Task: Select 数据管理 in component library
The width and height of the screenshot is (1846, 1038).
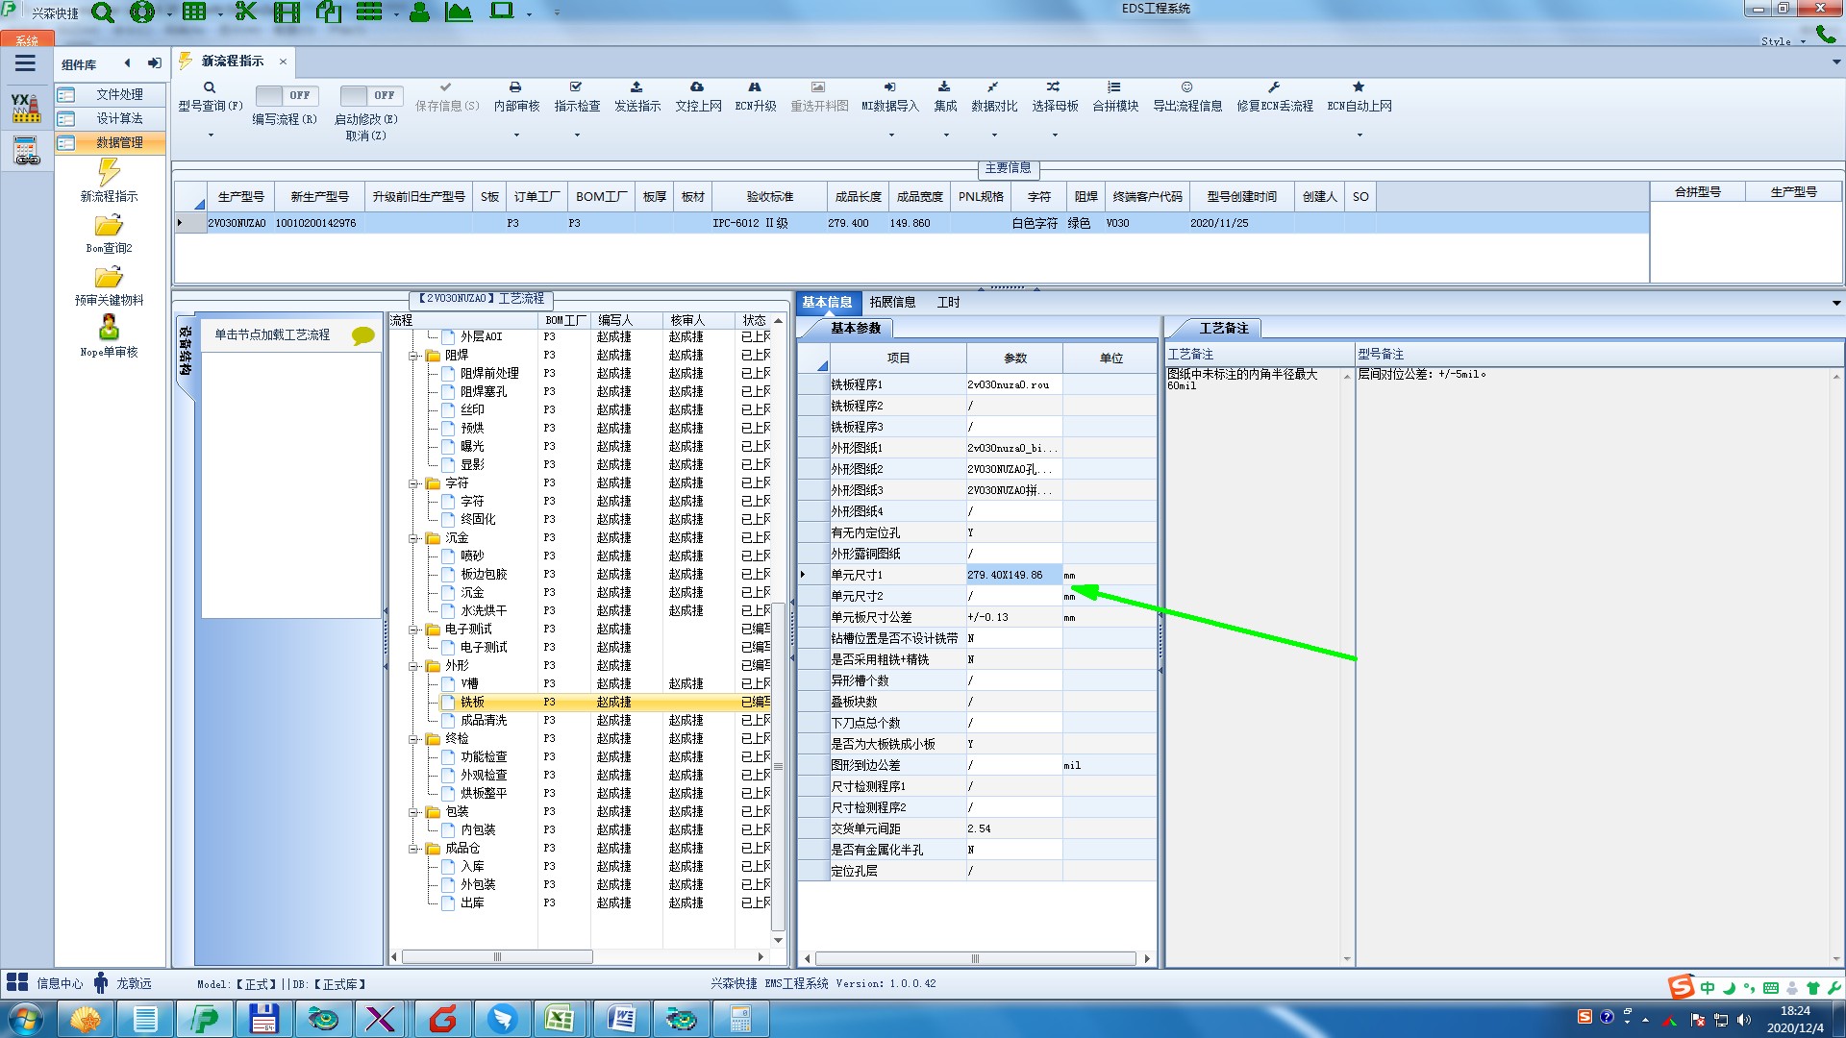Action: pos(118,142)
